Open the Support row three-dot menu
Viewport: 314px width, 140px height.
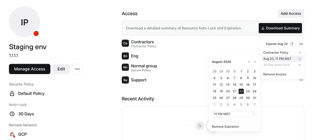[301, 80]
